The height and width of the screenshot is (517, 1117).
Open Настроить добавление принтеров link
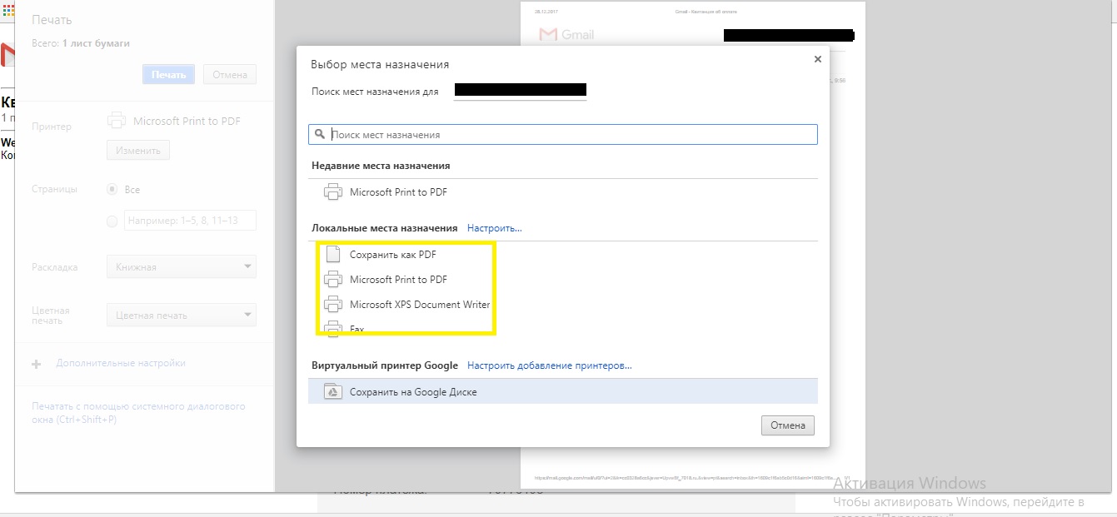click(549, 365)
